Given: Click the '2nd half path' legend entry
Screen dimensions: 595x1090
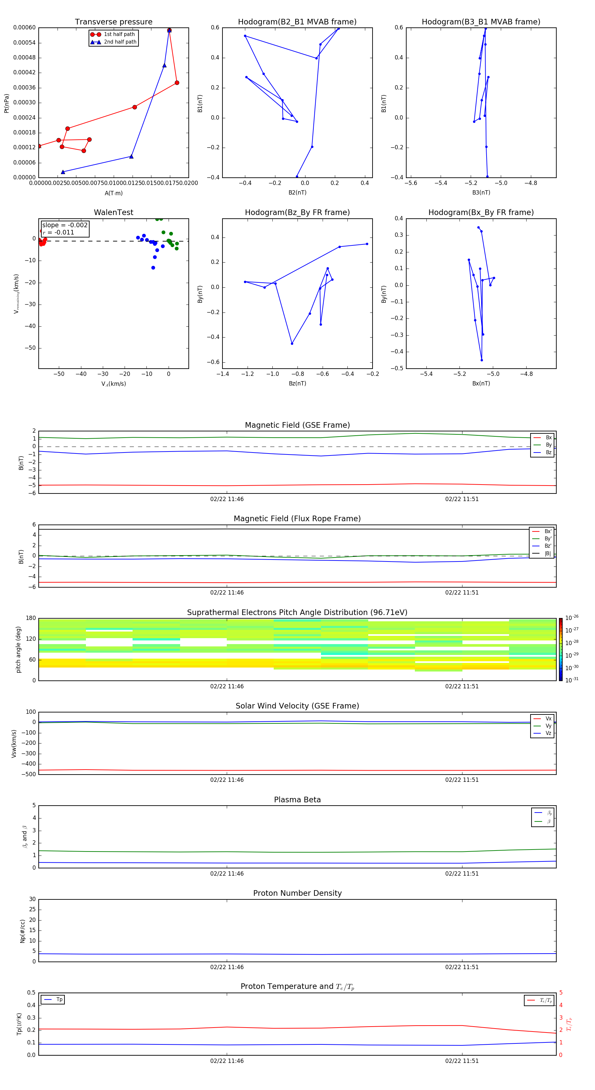Looking at the screenshot, I should point(113,42).
